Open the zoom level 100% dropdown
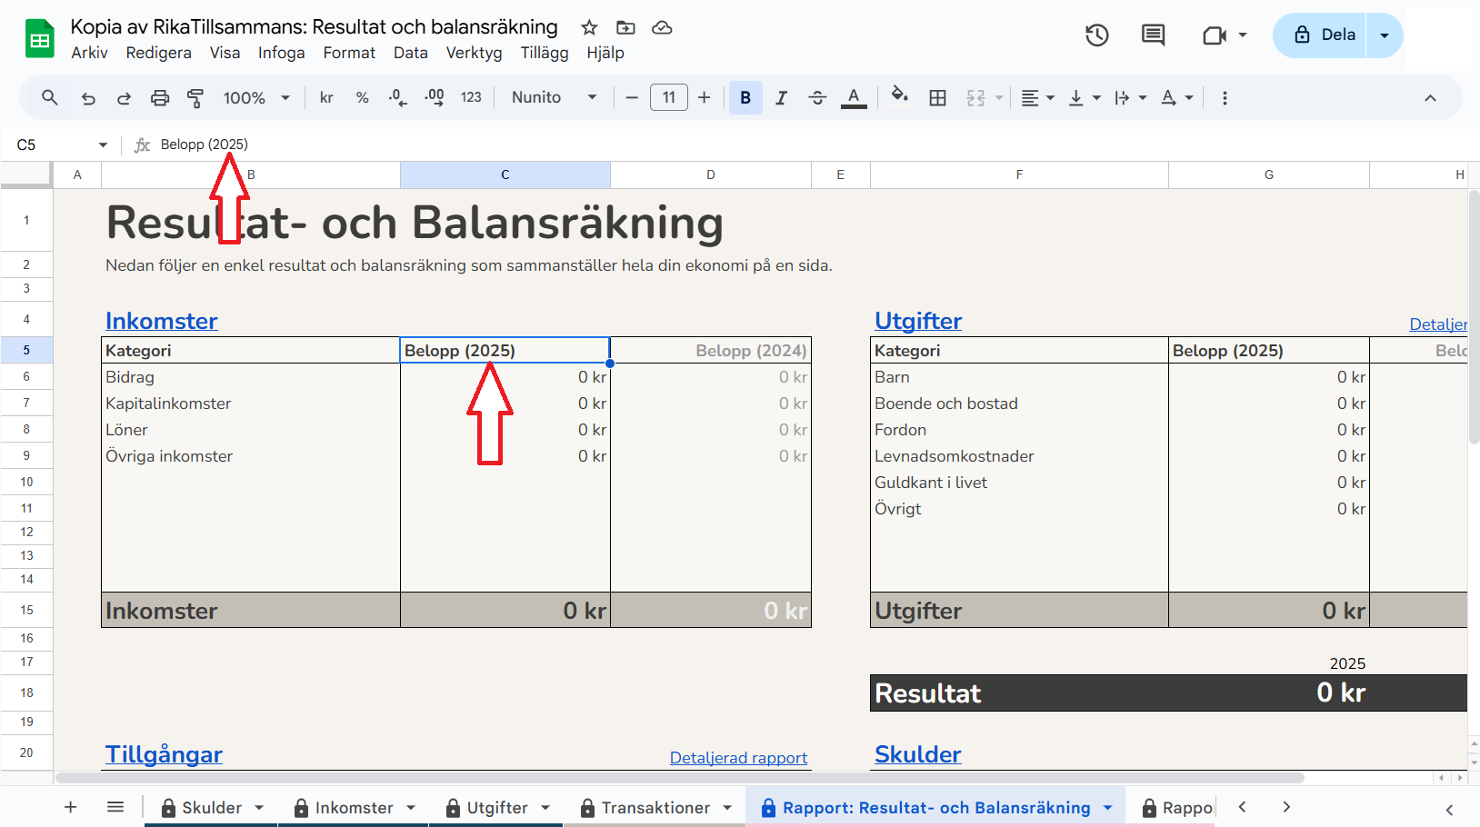Screen dimensions: 1480x827 256,98
